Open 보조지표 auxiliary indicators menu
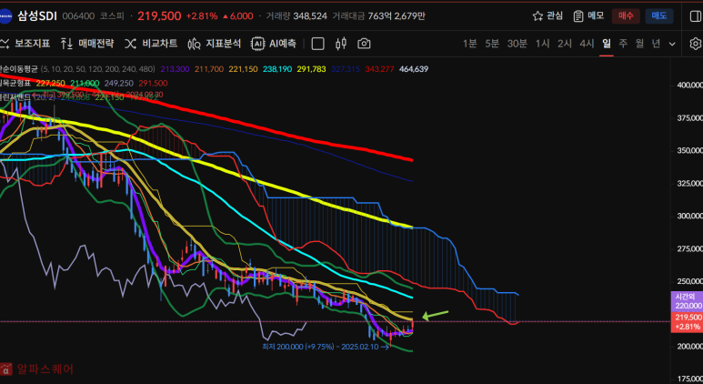Image resolution: width=703 pixels, height=384 pixels. [x=25, y=44]
